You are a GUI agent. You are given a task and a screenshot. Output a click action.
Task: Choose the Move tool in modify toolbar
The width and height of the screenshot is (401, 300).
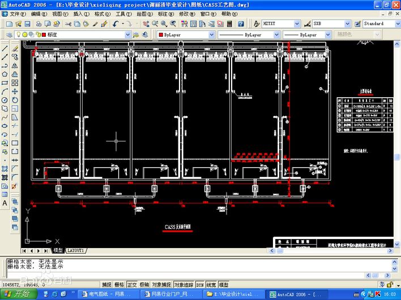pos(15,92)
